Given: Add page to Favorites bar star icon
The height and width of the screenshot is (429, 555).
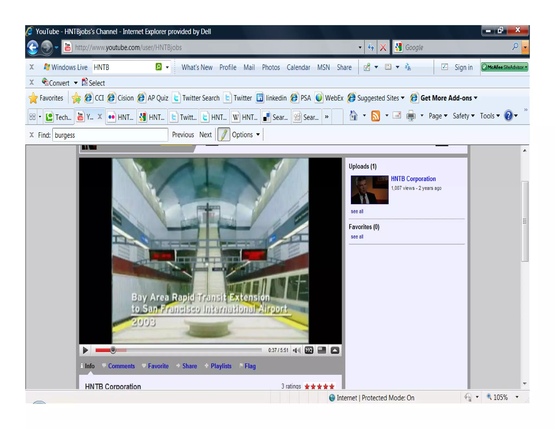Looking at the screenshot, I should pyautogui.click(x=76, y=98).
